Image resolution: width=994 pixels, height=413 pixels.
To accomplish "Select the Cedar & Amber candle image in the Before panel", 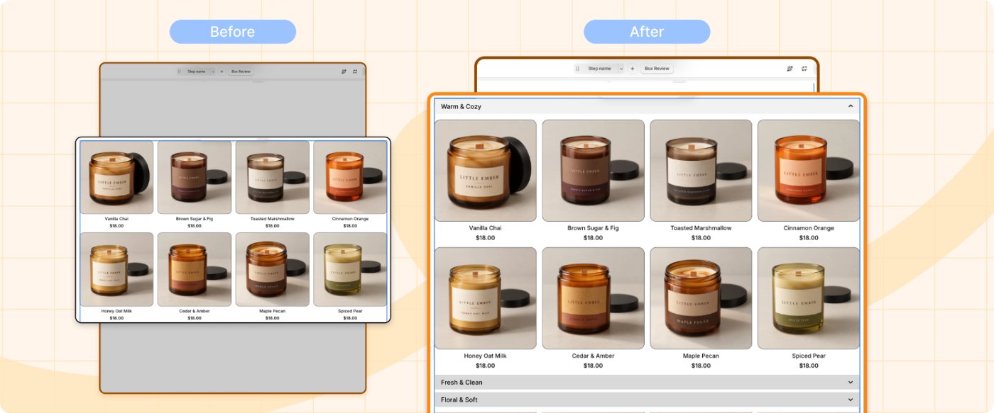I will tap(195, 270).
